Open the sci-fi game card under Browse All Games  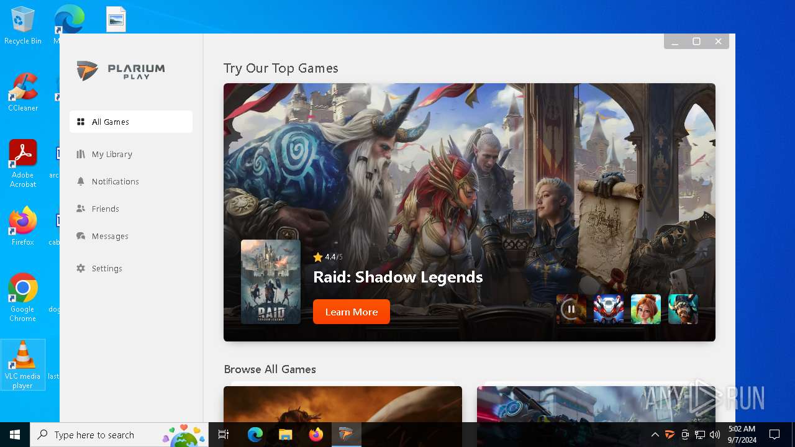click(x=596, y=404)
